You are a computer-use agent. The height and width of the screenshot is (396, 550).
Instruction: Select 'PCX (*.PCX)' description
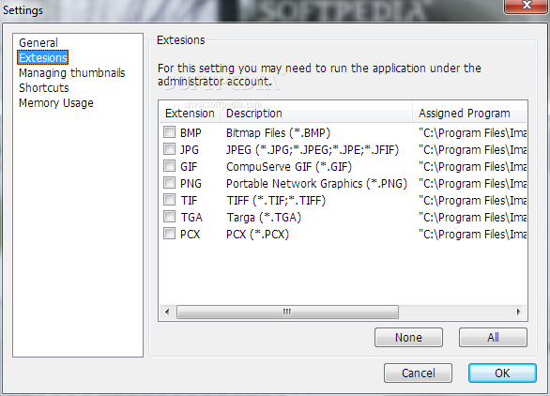point(257,234)
